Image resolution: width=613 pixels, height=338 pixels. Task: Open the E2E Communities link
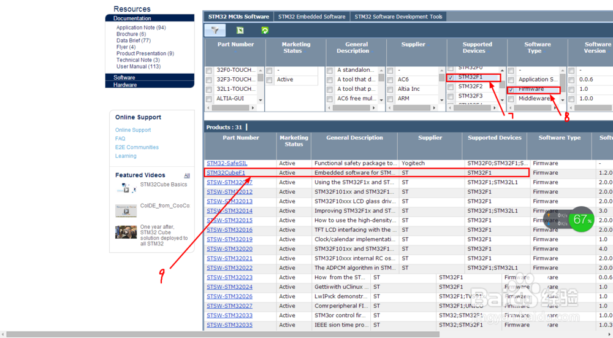(x=137, y=147)
